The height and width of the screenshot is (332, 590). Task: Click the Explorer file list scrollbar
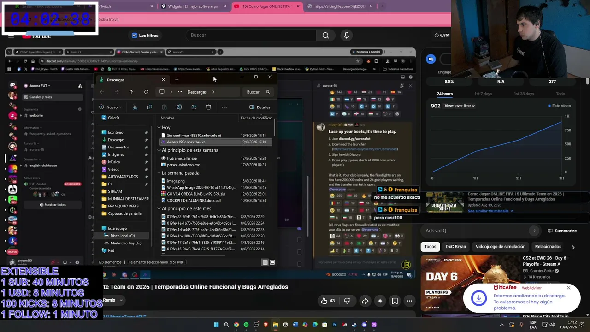[x=275, y=128]
